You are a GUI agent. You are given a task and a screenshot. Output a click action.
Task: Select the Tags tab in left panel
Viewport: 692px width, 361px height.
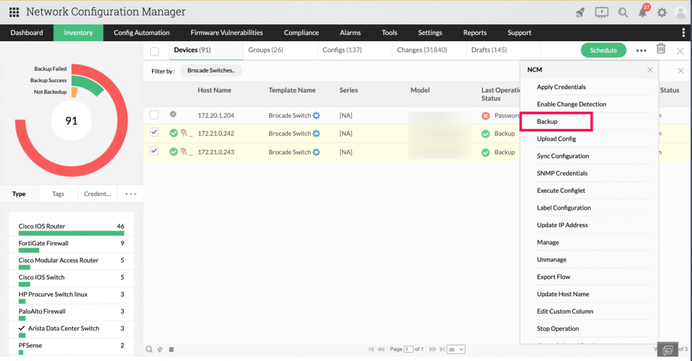58,194
